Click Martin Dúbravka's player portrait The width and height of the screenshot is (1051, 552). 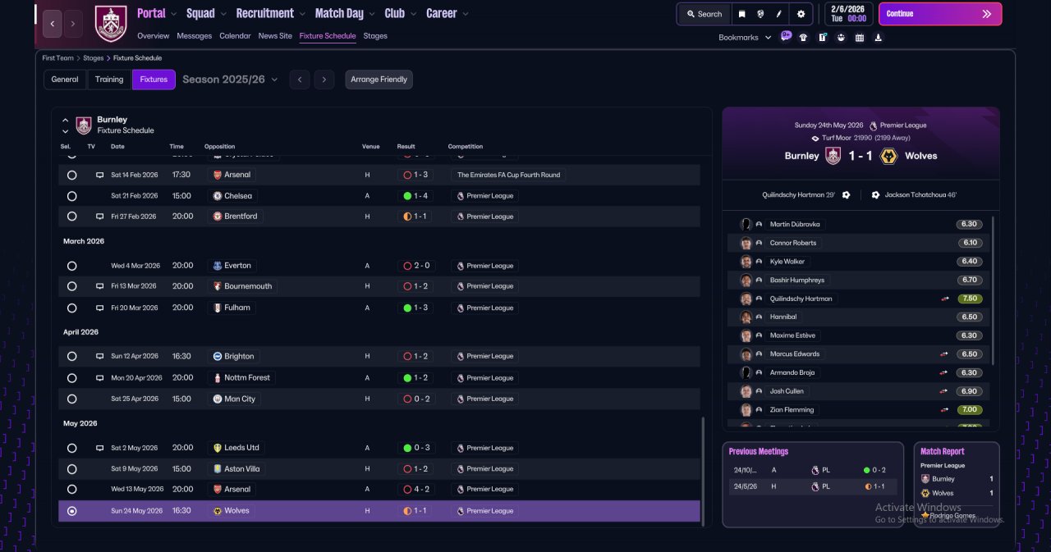coord(746,224)
